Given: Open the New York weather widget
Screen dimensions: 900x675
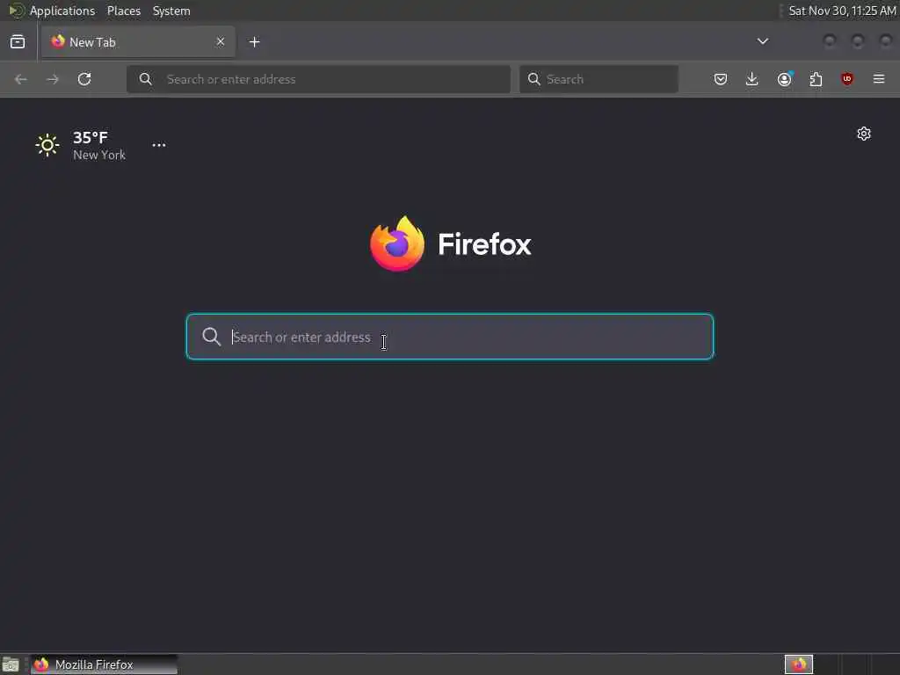Looking at the screenshot, I should click(80, 145).
